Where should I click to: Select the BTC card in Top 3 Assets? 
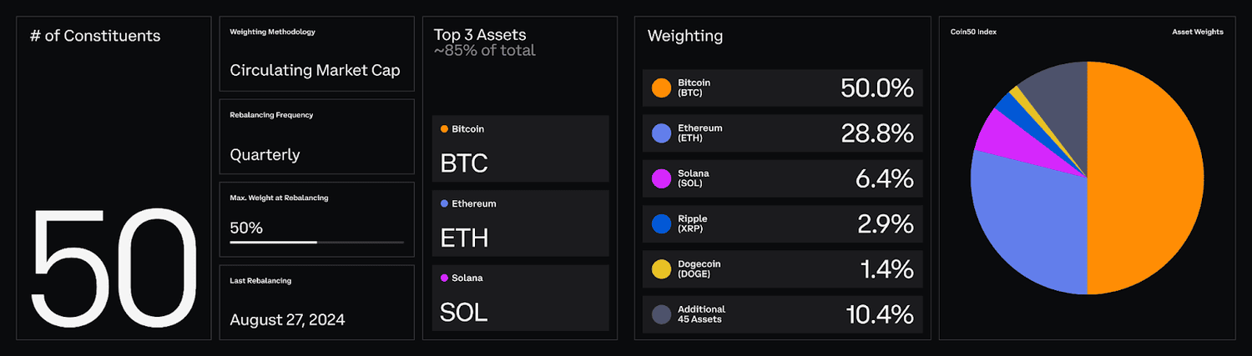521,148
